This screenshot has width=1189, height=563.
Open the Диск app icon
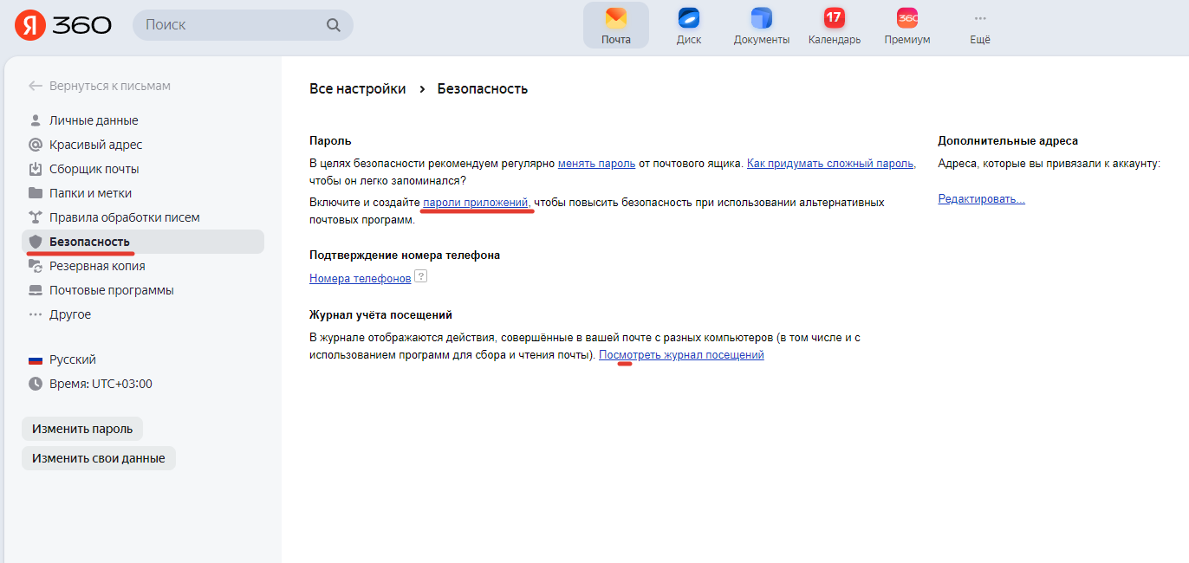tap(688, 17)
